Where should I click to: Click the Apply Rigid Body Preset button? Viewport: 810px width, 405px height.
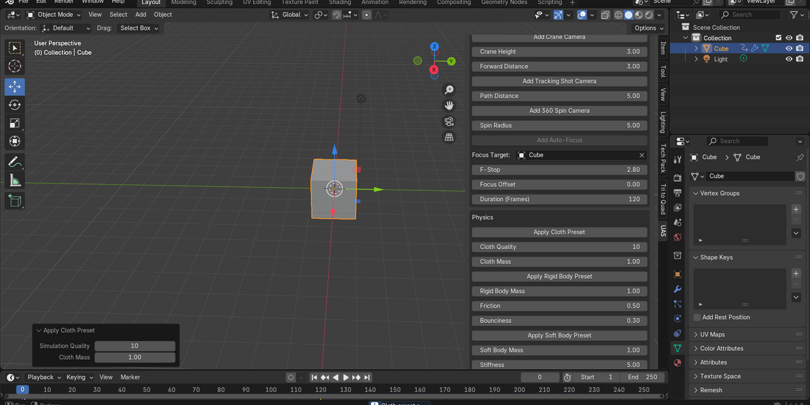tap(560, 277)
